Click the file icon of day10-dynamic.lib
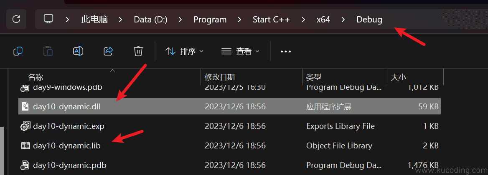Screen dimensions: 488x175 coord(25,145)
